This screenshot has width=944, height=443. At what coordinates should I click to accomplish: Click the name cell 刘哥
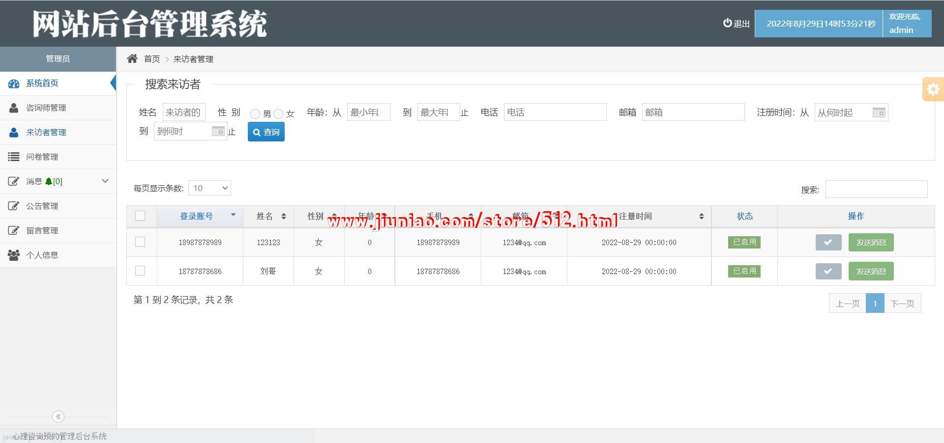pyautogui.click(x=268, y=271)
